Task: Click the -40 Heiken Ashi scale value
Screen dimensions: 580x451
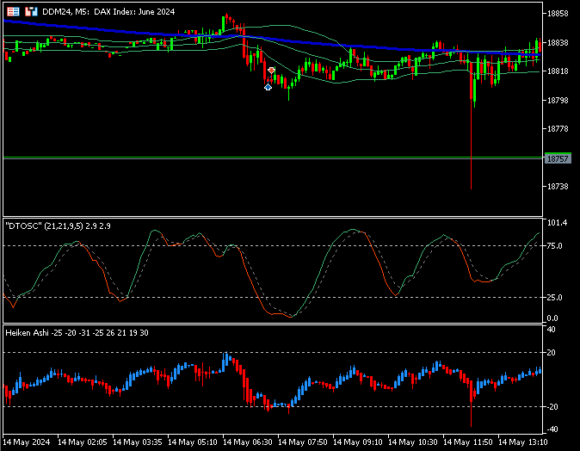Action: click(551, 429)
